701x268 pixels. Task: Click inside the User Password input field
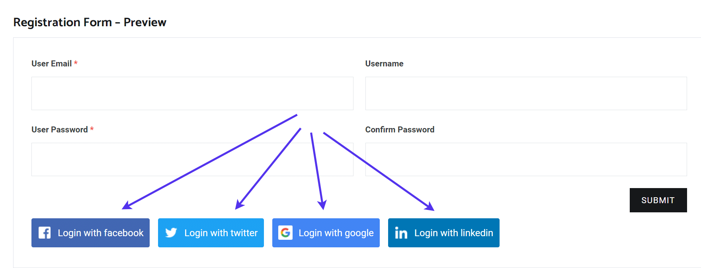coord(192,159)
